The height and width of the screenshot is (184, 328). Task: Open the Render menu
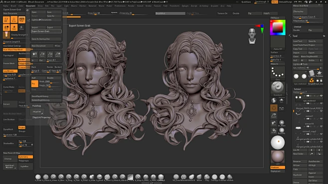[132, 6]
